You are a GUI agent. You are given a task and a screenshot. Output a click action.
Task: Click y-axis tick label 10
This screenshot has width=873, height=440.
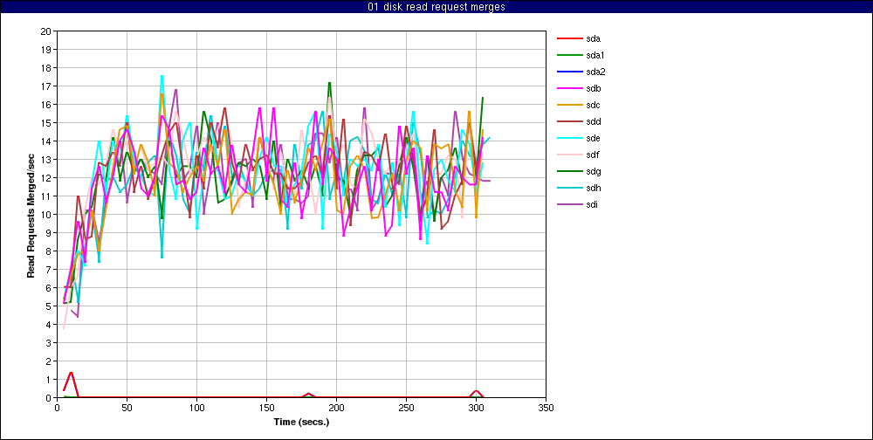(x=46, y=215)
